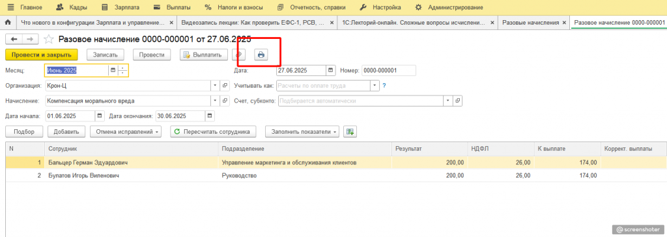Switch to the Разовые начисления tab
This screenshot has height=237, width=667.
[530, 23]
